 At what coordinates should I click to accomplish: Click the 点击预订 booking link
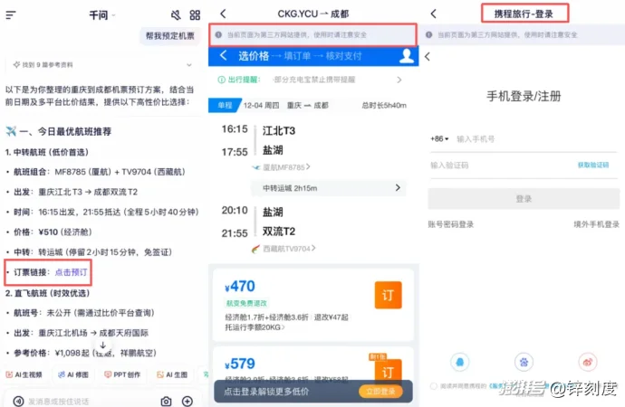(72, 271)
